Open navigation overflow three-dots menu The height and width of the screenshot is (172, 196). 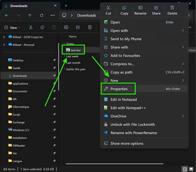(x=53, y=15)
